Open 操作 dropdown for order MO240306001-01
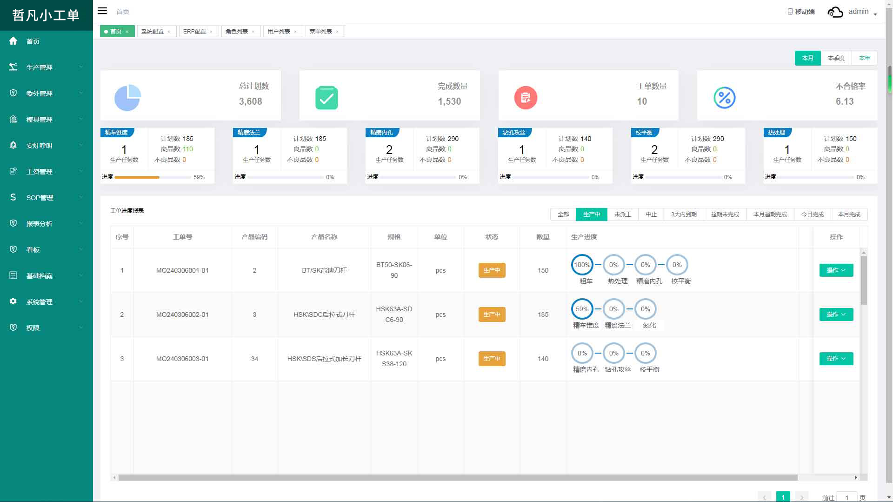The height and width of the screenshot is (502, 893). point(836,270)
